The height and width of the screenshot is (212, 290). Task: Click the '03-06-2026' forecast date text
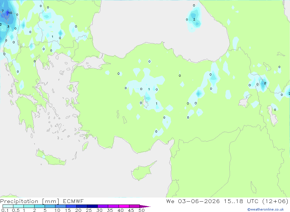(199, 201)
